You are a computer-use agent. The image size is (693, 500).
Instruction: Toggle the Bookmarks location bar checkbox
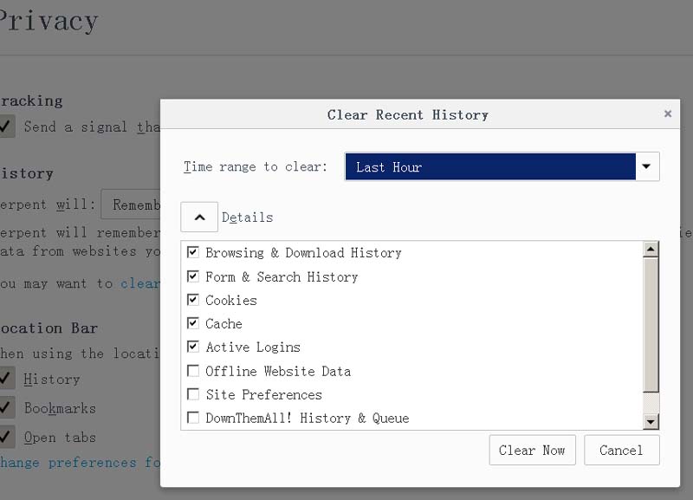(x=7, y=408)
